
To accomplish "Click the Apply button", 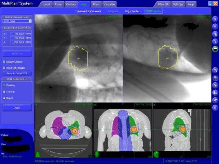I will pyautogui.click(x=17, y=108).
